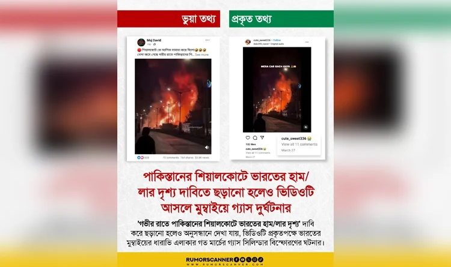Click Follow next to cute_sweet336
This screenshot has width=451, height=267.
pyautogui.click(x=277, y=40)
